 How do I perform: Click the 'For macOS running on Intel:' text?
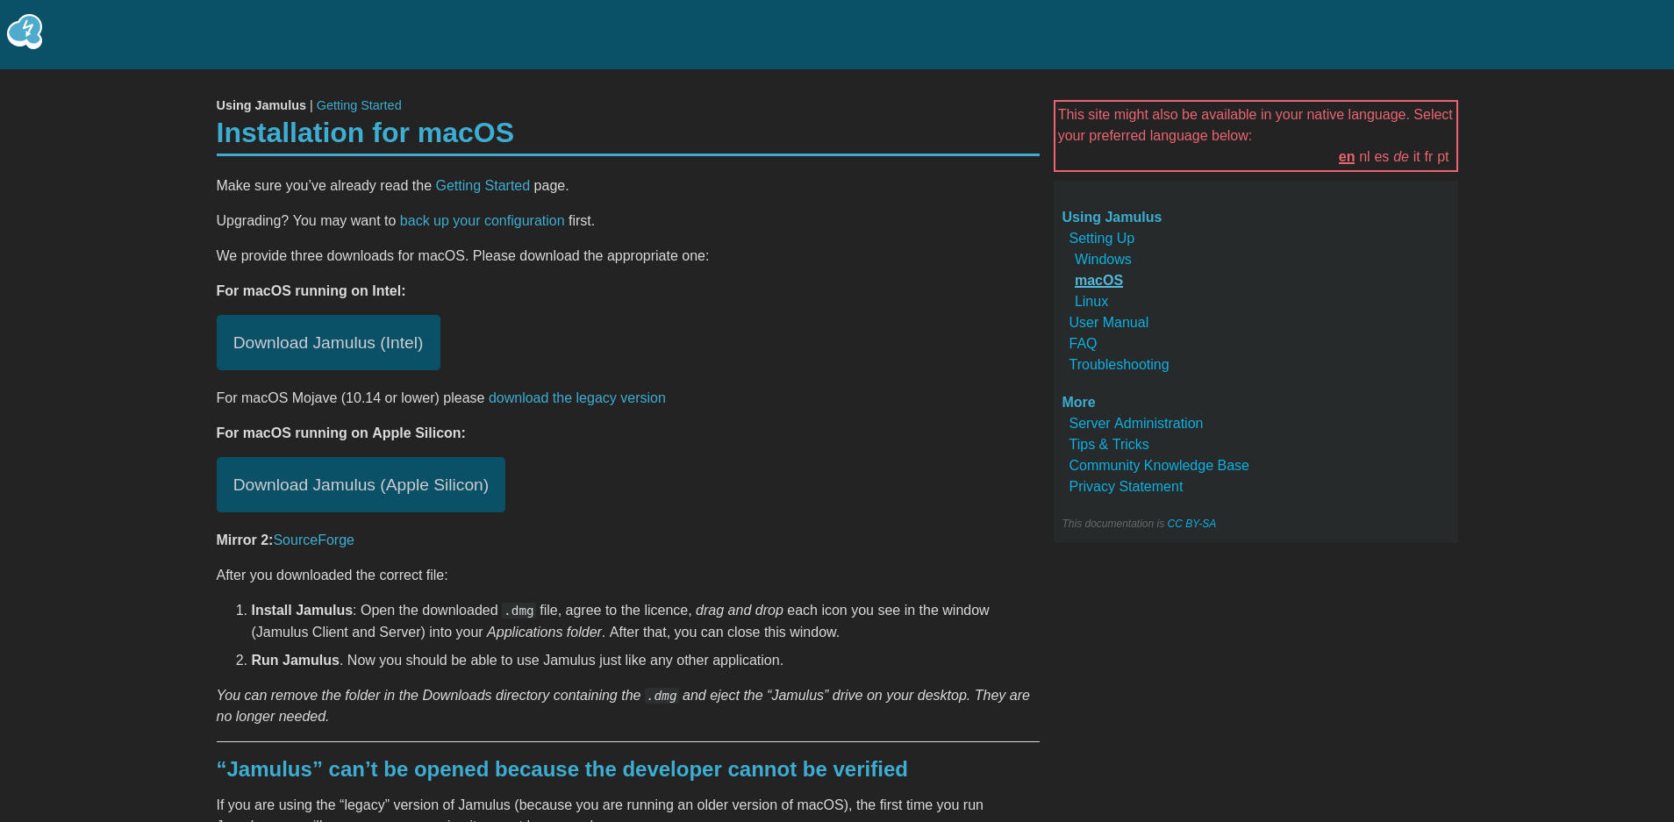tap(311, 291)
